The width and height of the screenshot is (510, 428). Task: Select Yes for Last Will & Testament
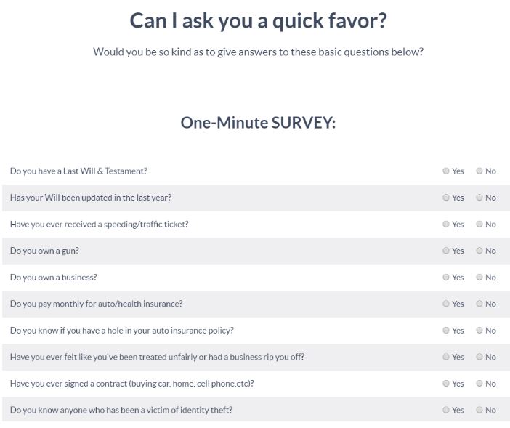tap(446, 171)
